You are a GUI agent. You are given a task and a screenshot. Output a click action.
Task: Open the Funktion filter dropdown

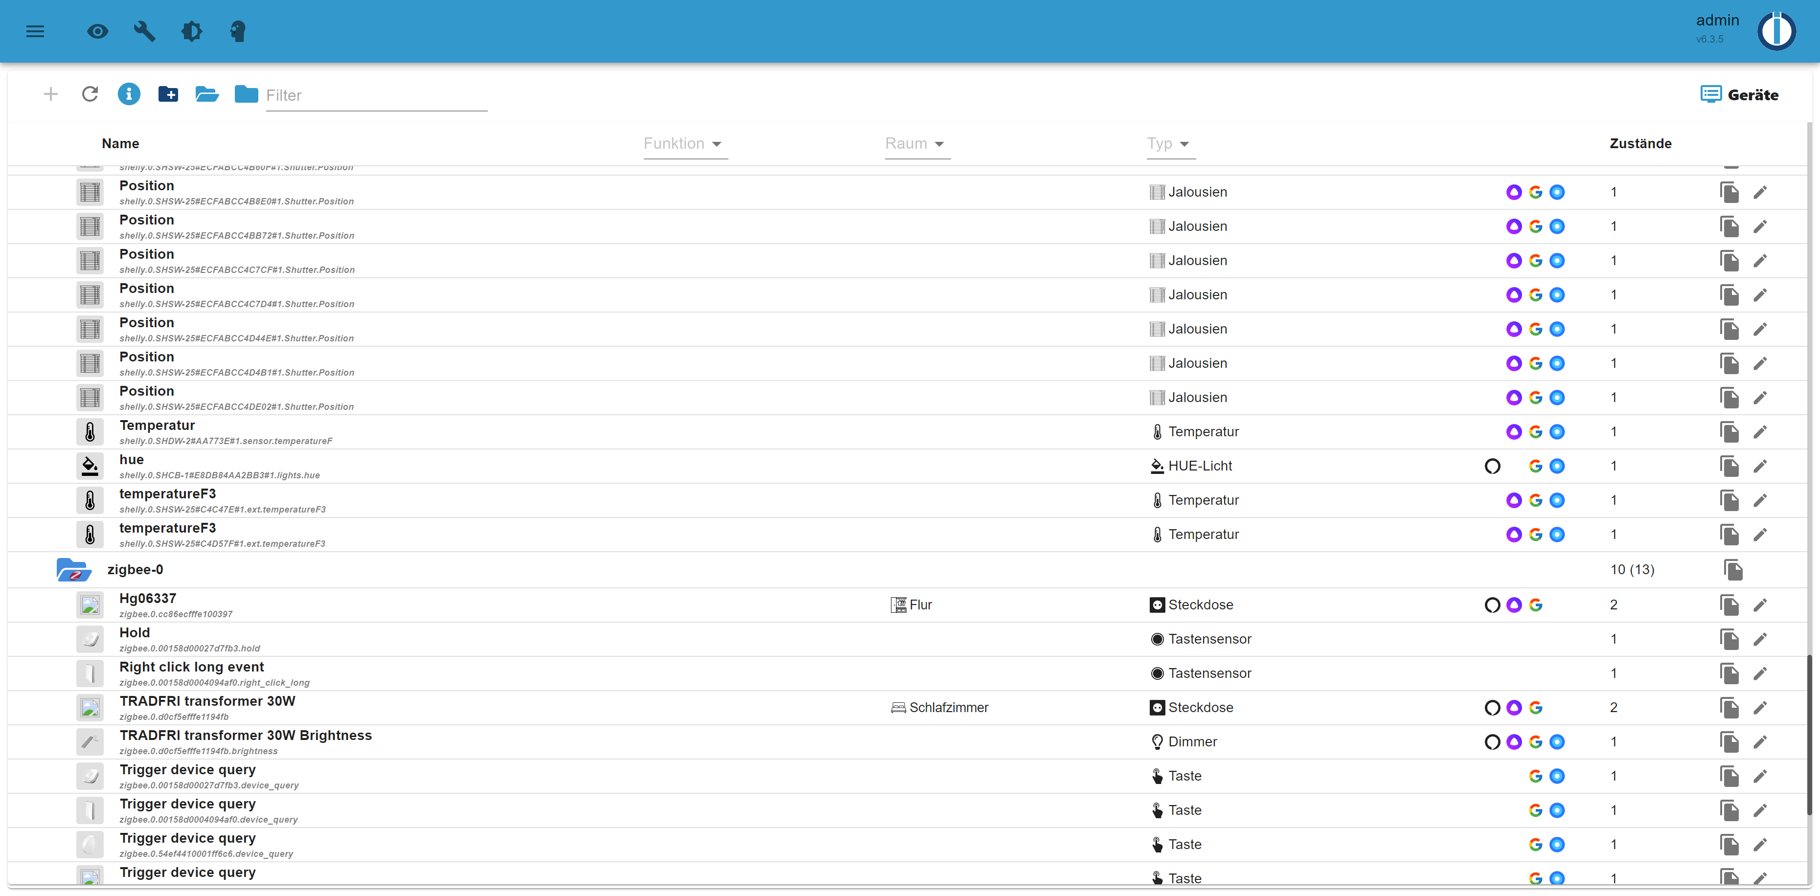684,143
